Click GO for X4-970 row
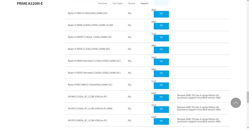Viewport: 249px width, 129px height. (x=161, y=122)
